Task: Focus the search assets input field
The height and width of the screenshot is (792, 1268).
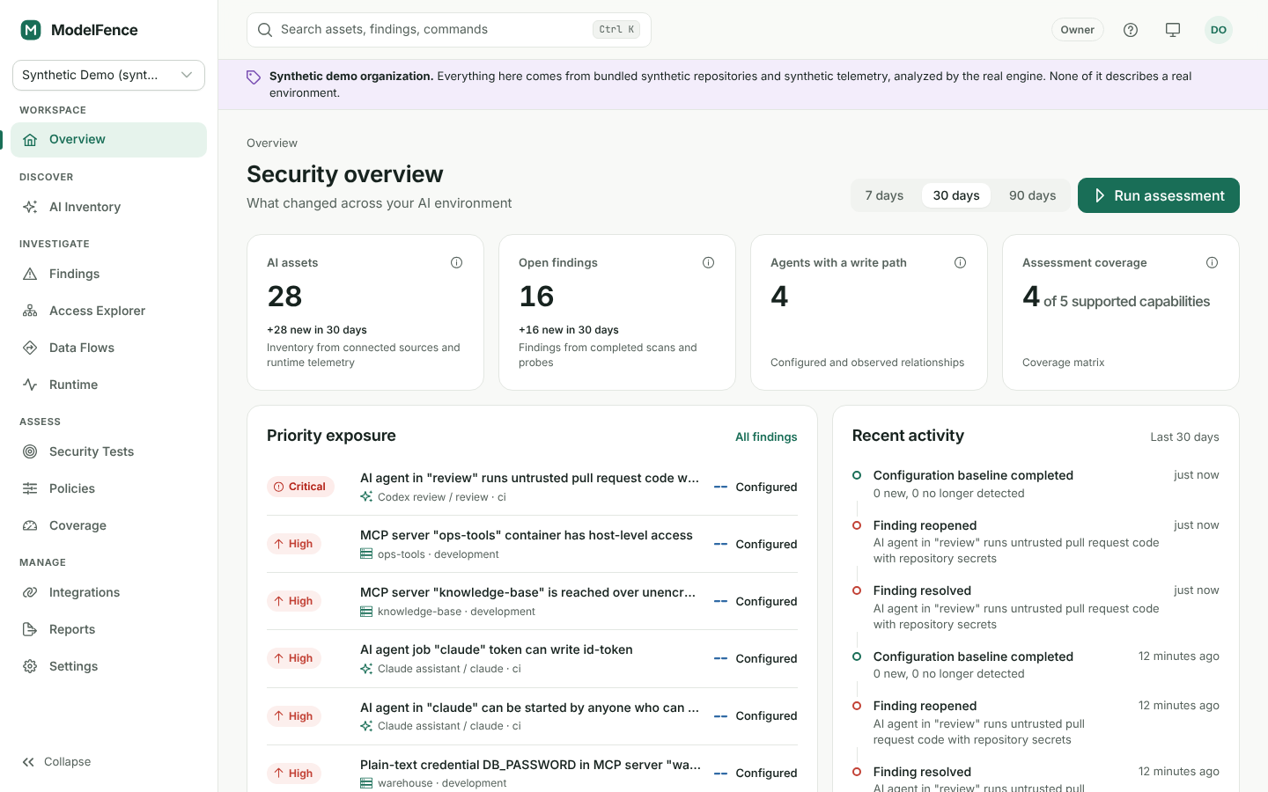Action: point(449,30)
